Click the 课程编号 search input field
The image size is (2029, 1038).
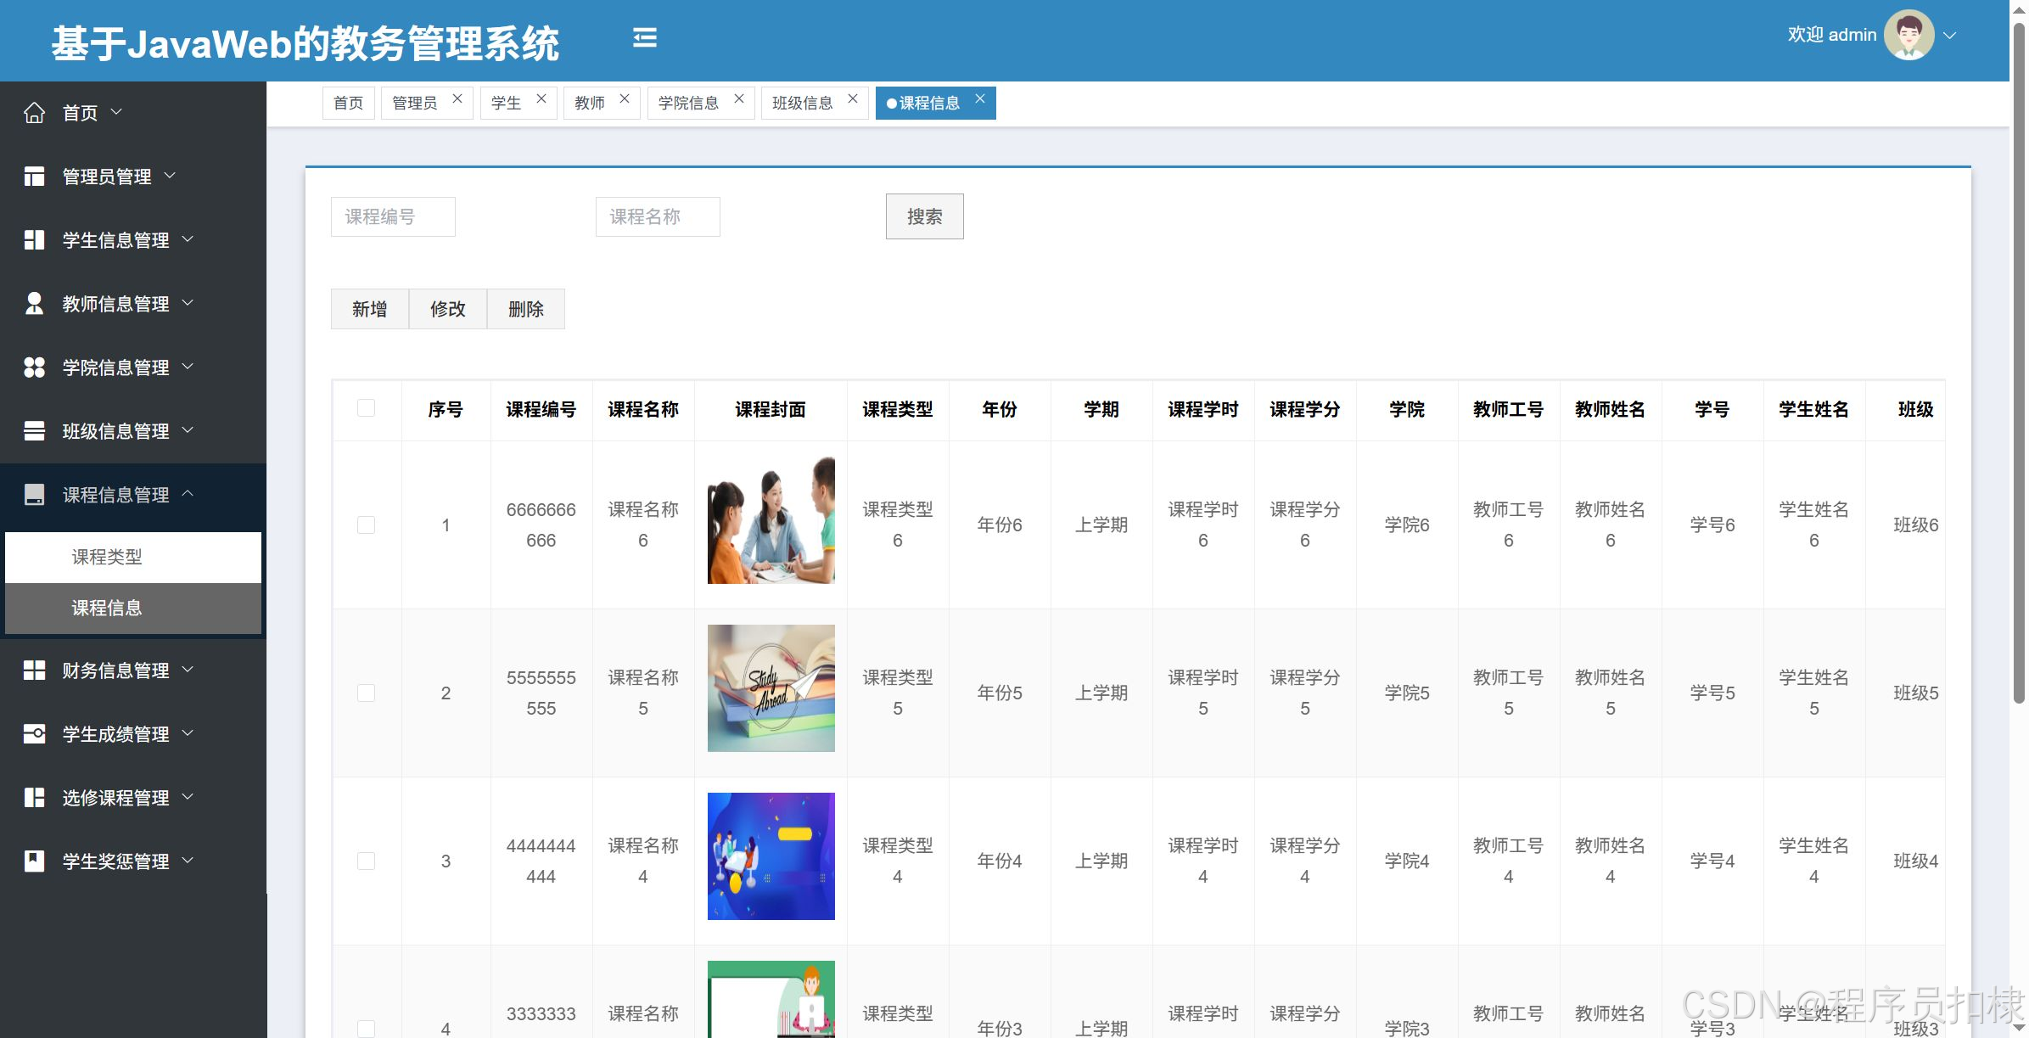click(x=393, y=217)
